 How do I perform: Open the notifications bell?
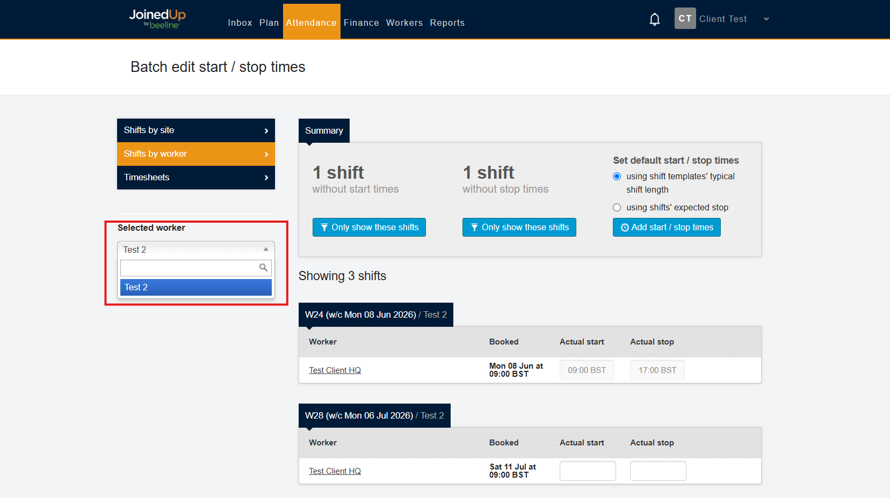(x=654, y=19)
